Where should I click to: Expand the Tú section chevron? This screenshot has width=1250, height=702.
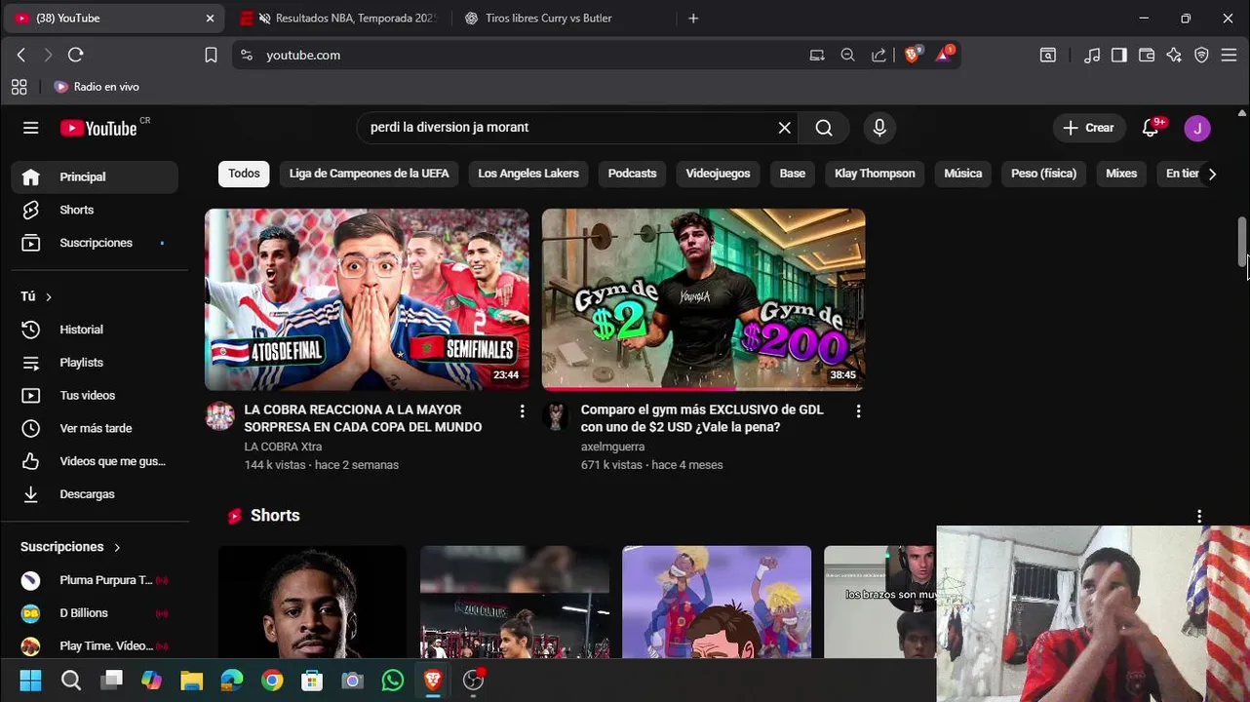coord(48,296)
